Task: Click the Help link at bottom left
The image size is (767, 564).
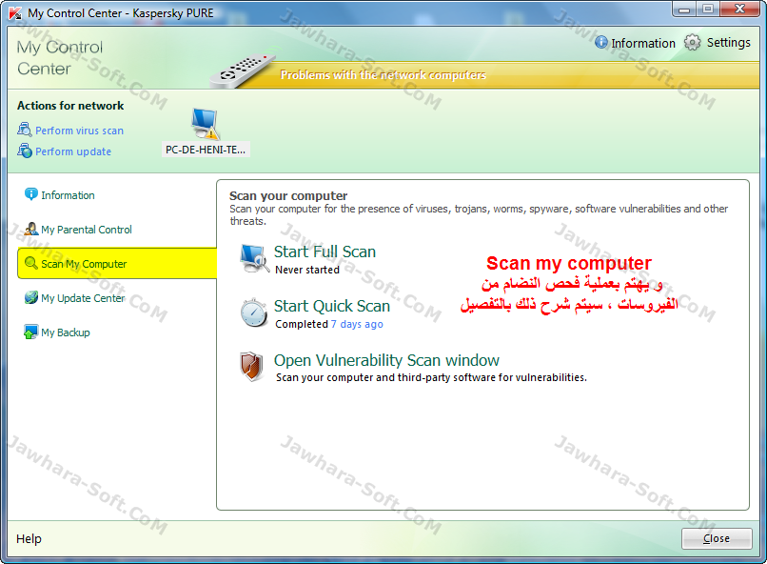Action: pyautogui.click(x=29, y=538)
